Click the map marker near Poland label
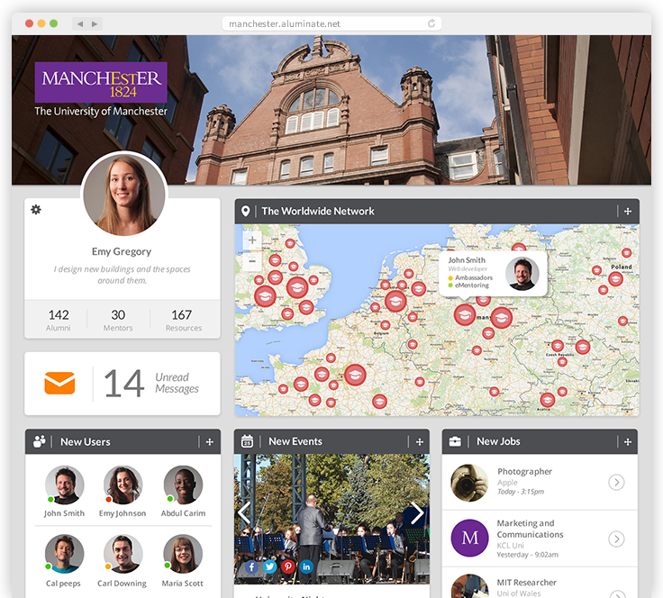663x598 pixels. coord(615,279)
